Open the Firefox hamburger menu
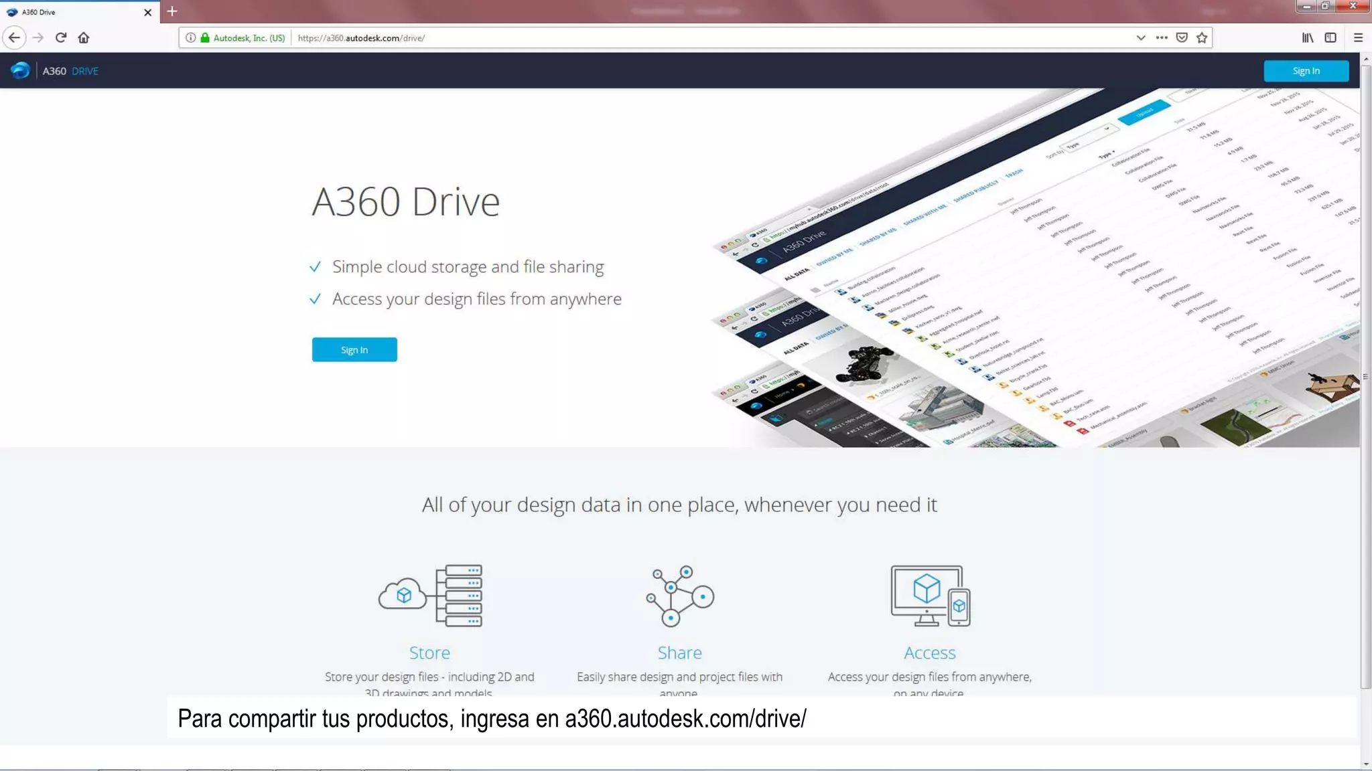This screenshot has width=1372, height=771. click(1358, 37)
